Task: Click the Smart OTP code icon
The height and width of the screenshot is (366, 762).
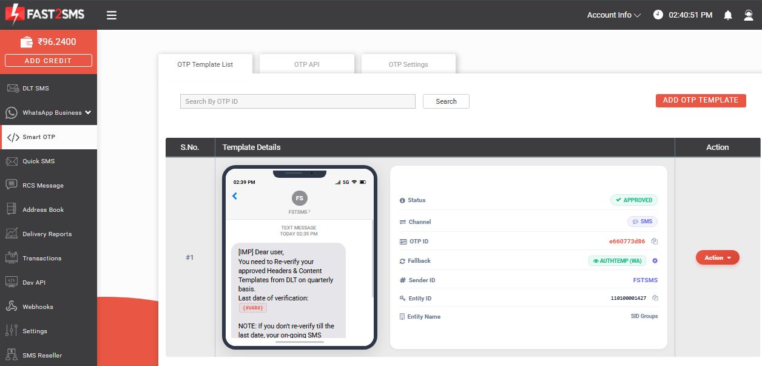Action: 13,137
